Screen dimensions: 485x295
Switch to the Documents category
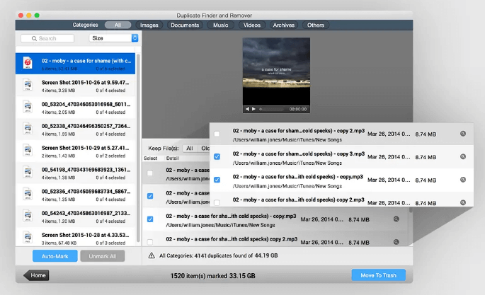pos(185,25)
